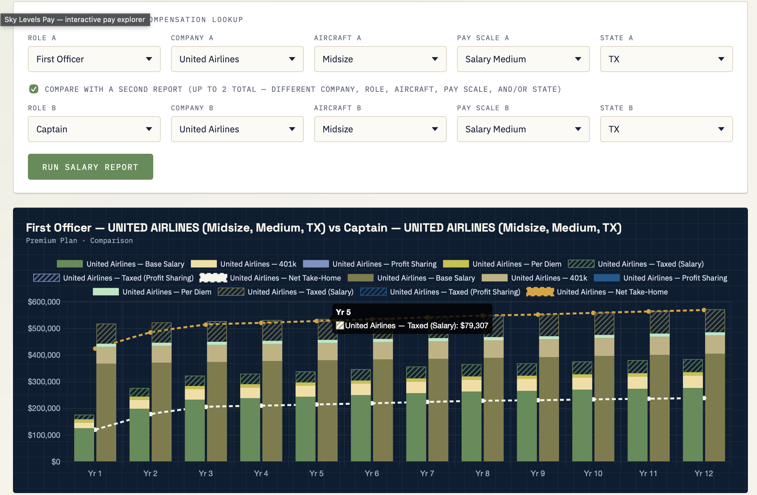This screenshot has height=495, width=757.
Task: Toggle the yellow-green Per Diem legend swatch
Action: pyautogui.click(x=456, y=264)
